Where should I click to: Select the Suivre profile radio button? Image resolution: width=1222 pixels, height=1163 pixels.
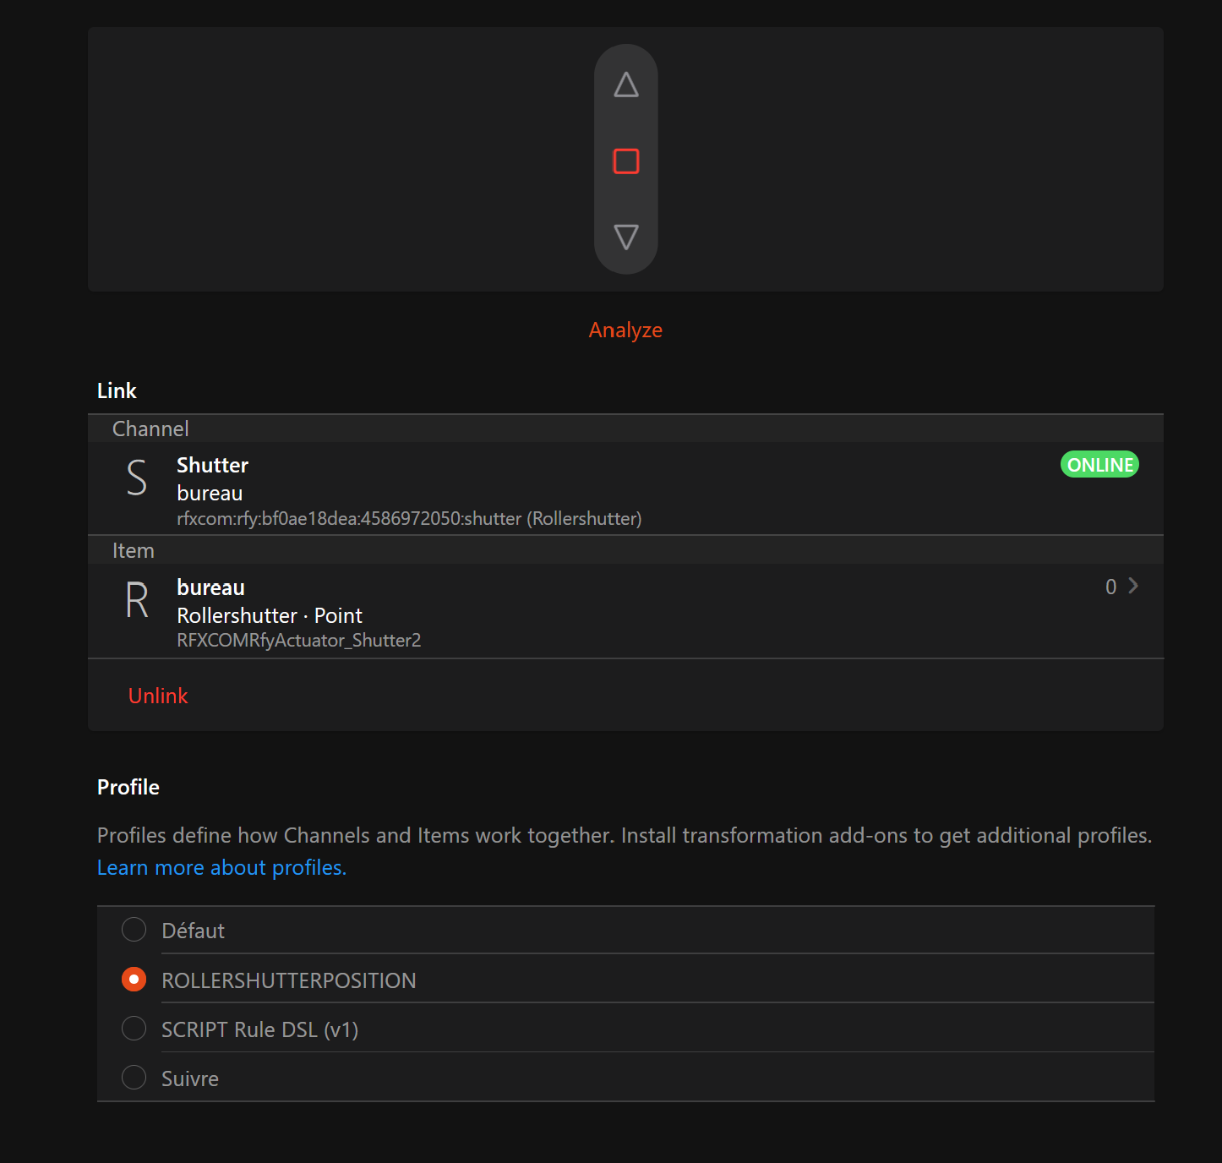[134, 1078]
